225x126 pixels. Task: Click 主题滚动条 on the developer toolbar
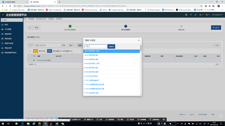tap(154, 119)
